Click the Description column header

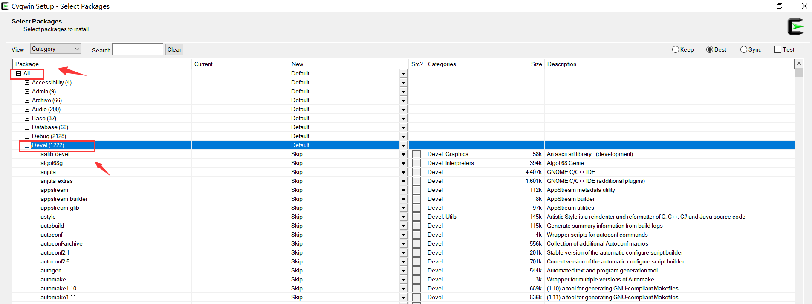[x=669, y=64]
